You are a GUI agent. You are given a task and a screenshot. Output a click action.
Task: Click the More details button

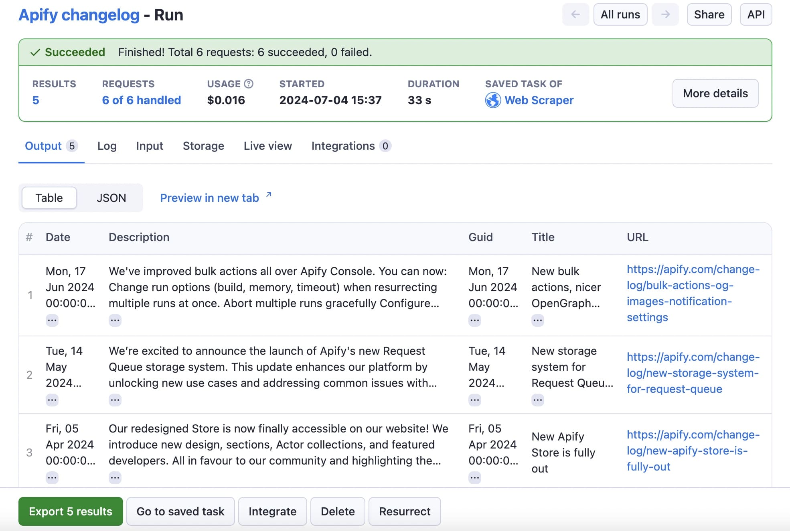coord(715,93)
